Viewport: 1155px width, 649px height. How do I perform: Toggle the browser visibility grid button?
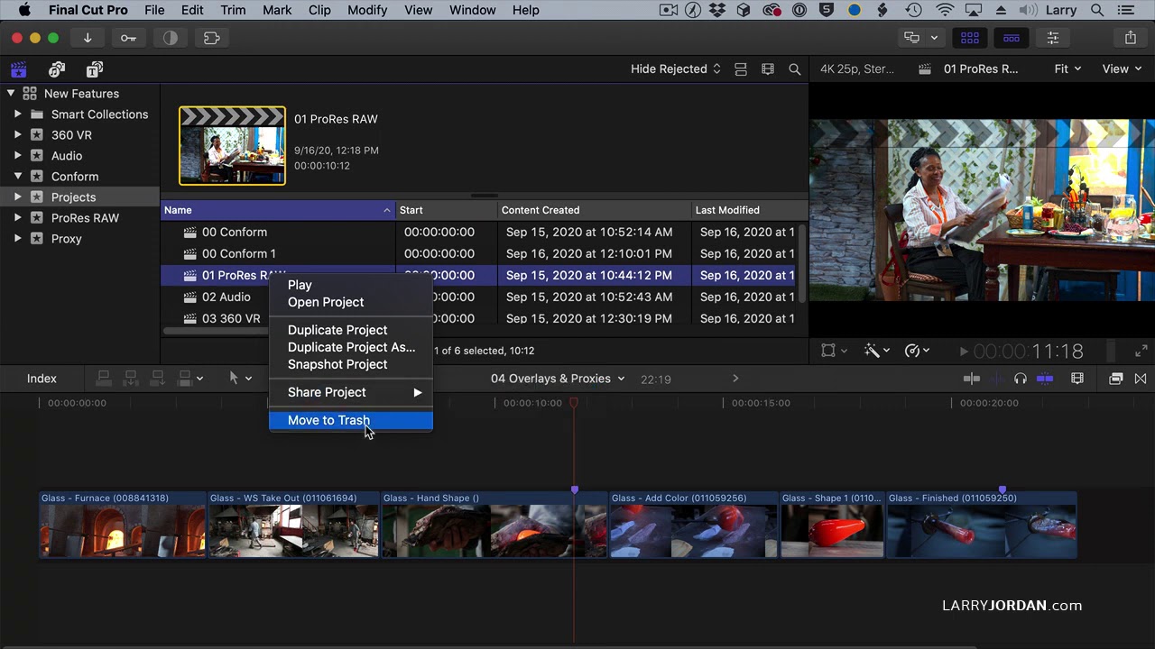(970, 38)
